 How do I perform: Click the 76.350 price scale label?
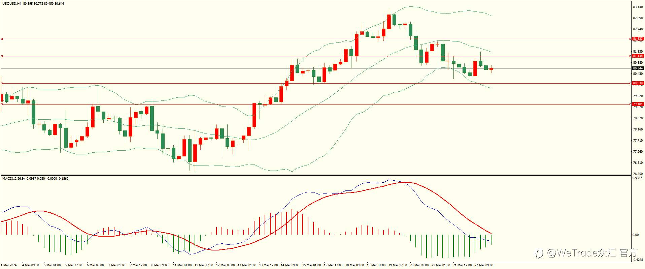pyautogui.click(x=638, y=174)
